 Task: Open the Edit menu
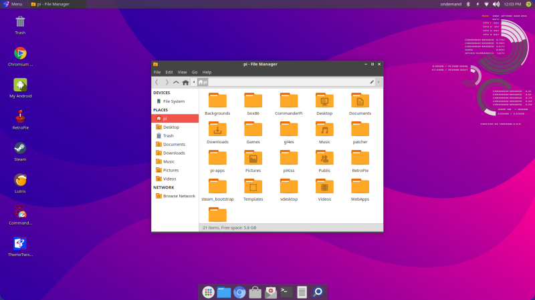[x=169, y=72]
